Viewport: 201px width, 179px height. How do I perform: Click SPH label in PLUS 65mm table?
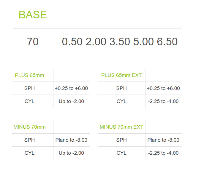29,88
